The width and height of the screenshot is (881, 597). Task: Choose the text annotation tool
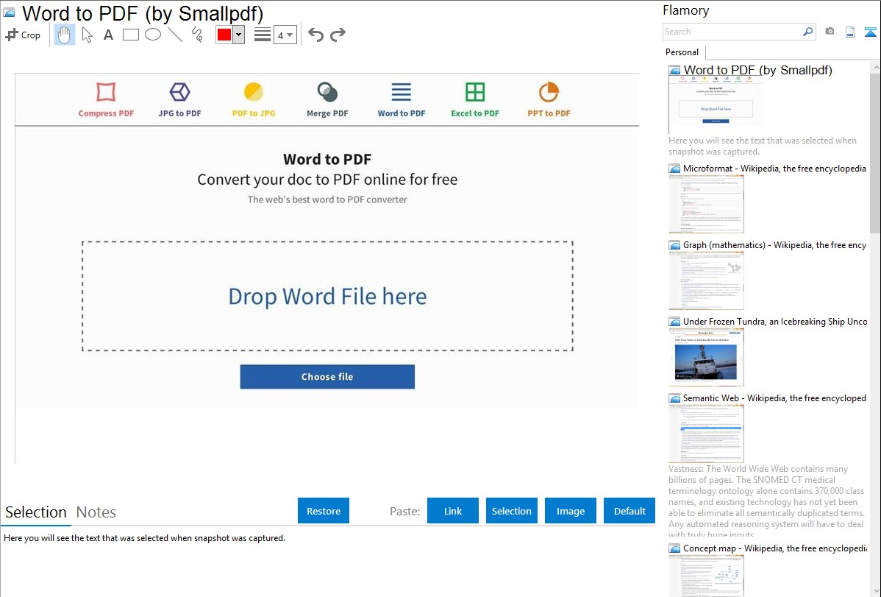[x=108, y=35]
